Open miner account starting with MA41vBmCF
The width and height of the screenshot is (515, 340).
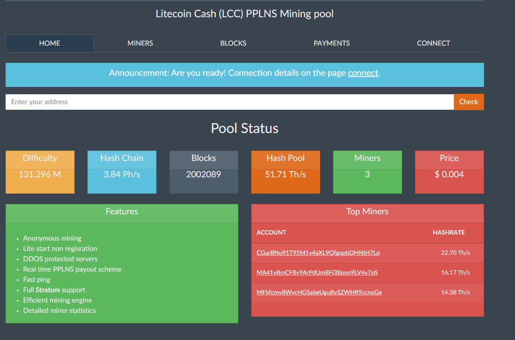pyautogui.click(x=317, y=272)
